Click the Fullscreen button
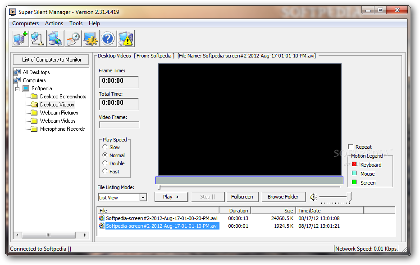Viewport: 420px width, 265px height. pyautogui.click(x=242, y=197)
